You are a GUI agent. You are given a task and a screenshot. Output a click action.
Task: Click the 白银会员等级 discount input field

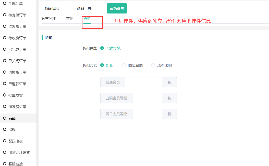(148, 98)
